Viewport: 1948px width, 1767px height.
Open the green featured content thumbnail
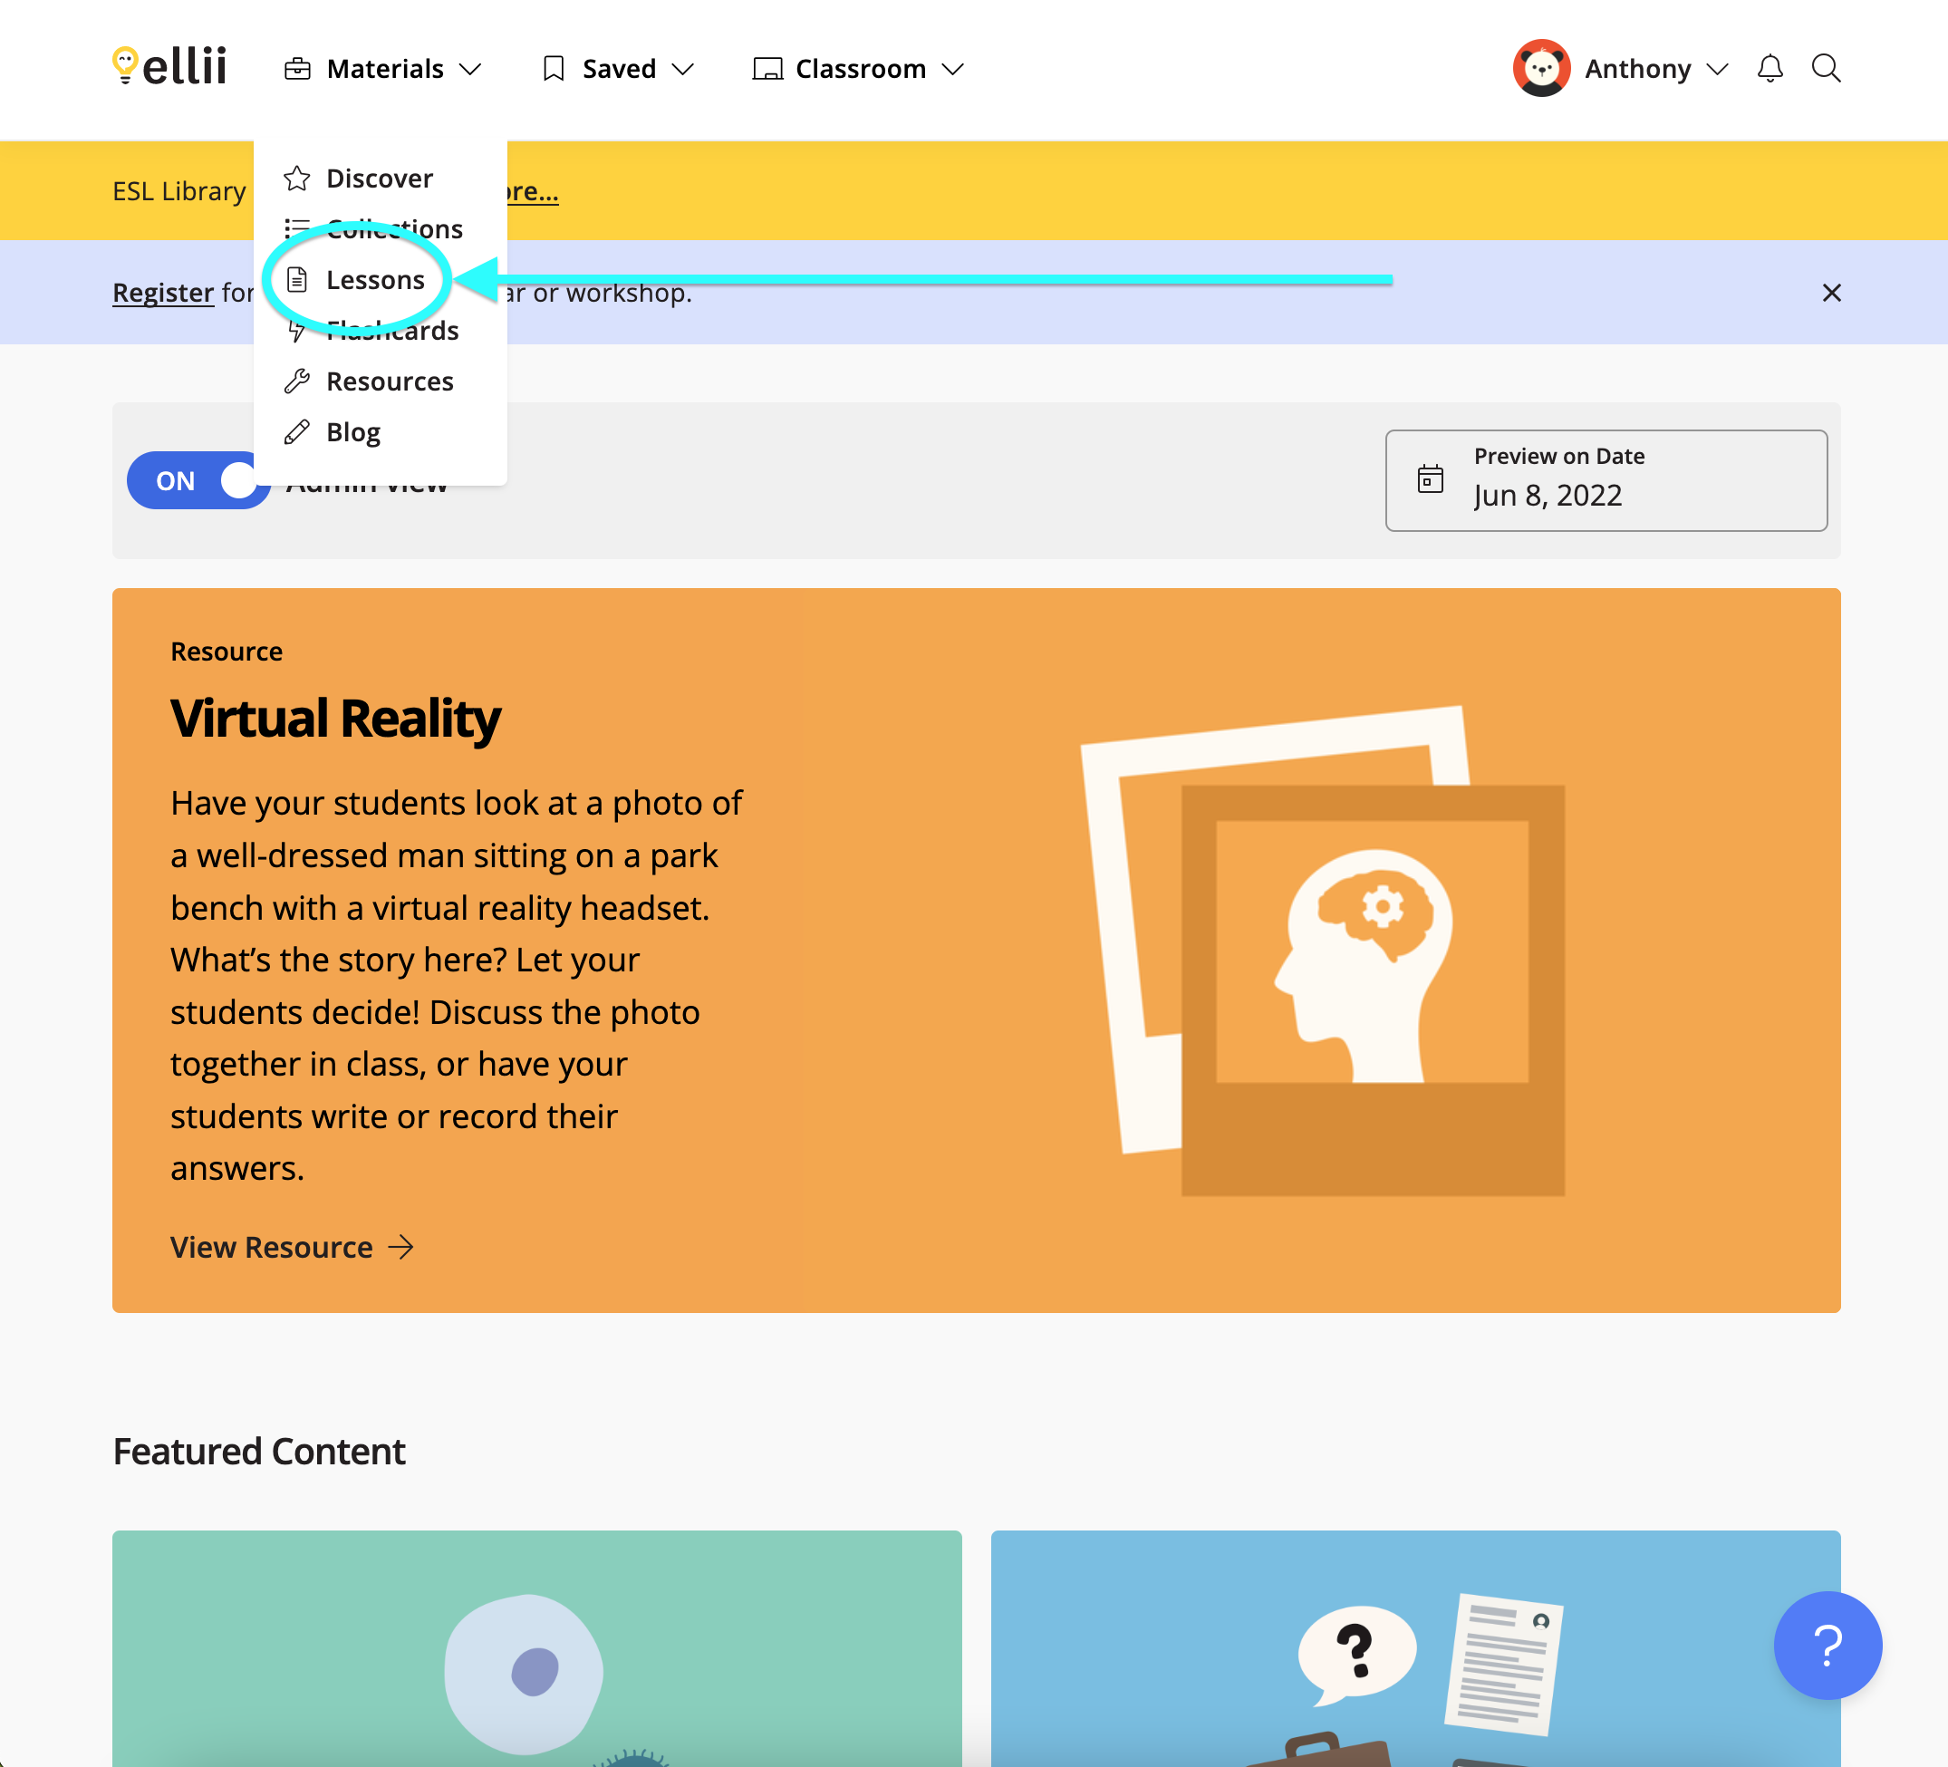tap(536, 1647)
